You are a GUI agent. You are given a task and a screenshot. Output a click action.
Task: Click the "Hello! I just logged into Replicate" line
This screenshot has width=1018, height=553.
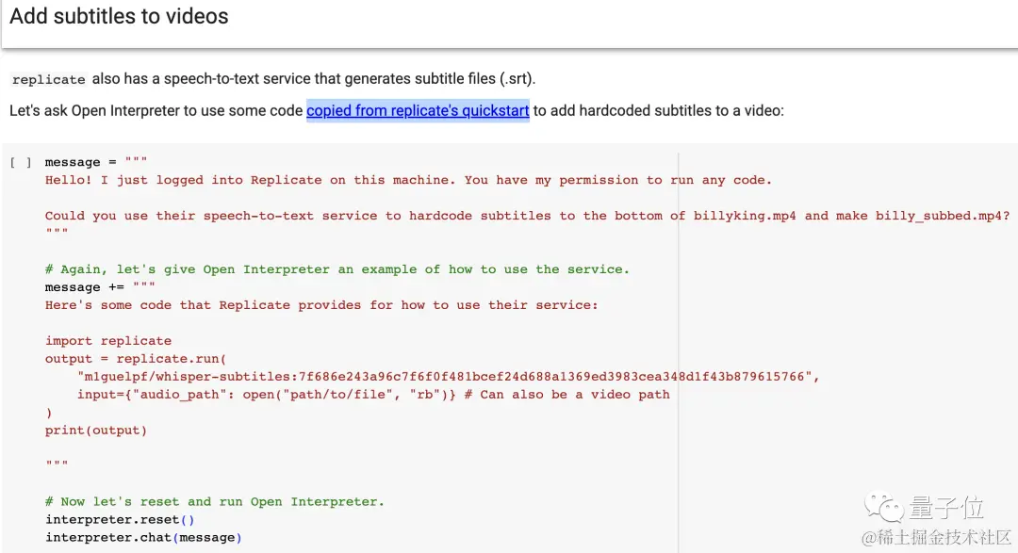click(x=408, y=180)
